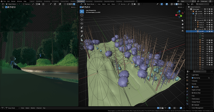Select the 3D Cursor tool
The height and width of the screenshot is (112, 214).
[82, 15]
